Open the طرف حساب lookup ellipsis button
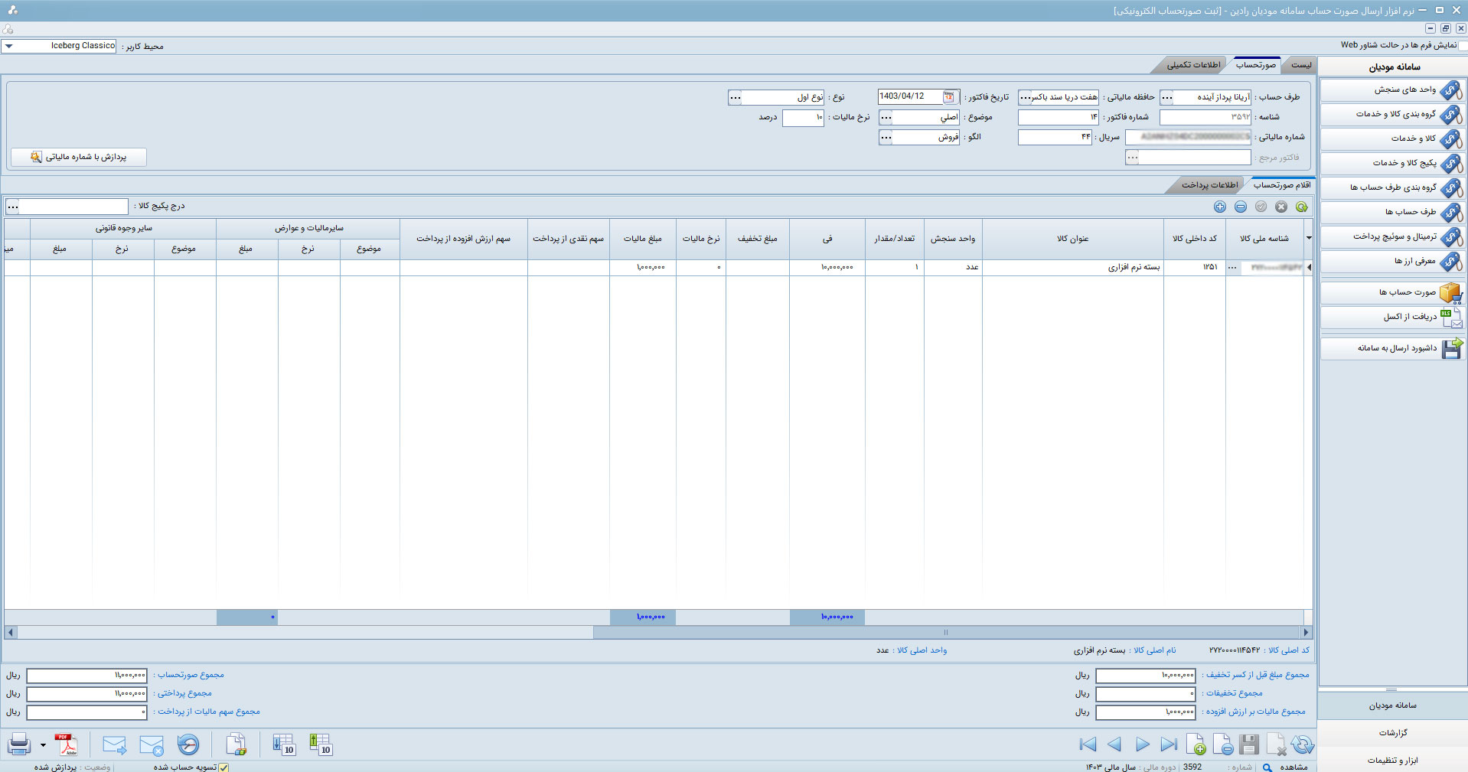This screenshot has width=1468, height=772. [1166, 97]
